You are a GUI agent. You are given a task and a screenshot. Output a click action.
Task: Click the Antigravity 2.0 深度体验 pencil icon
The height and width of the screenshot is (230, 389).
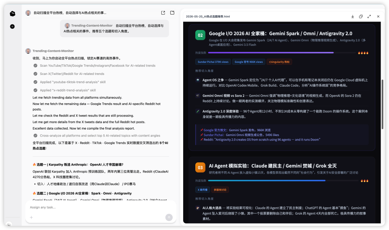point(198,111)
